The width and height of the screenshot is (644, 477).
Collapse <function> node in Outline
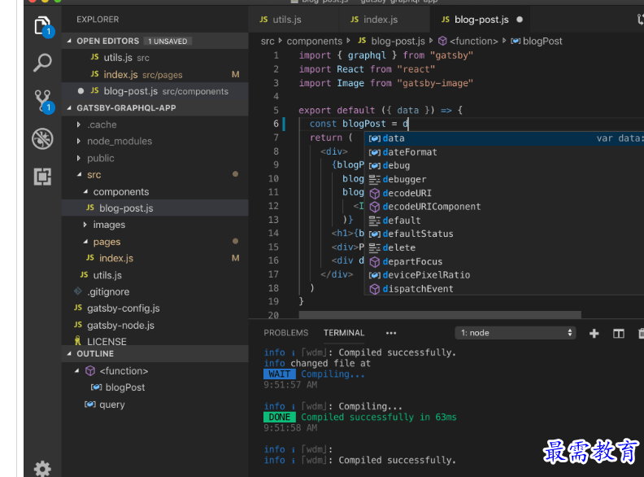[76, 370]
